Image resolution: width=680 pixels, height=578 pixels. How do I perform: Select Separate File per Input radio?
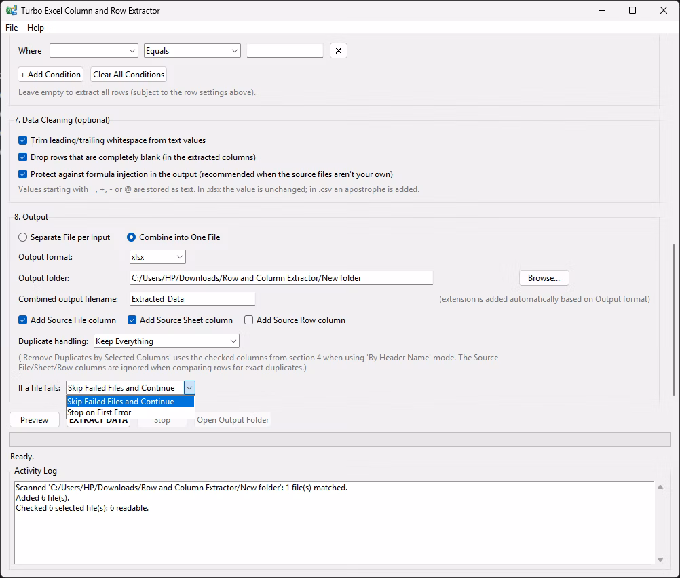(22, 237)
